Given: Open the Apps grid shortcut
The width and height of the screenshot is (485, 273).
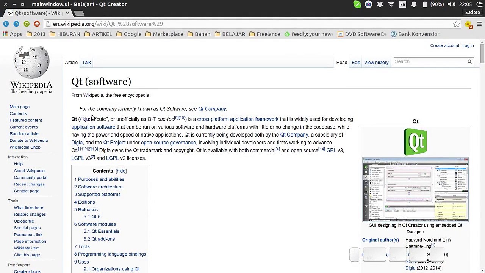Looking at the screenshot, I should click(x=13, y=34).
